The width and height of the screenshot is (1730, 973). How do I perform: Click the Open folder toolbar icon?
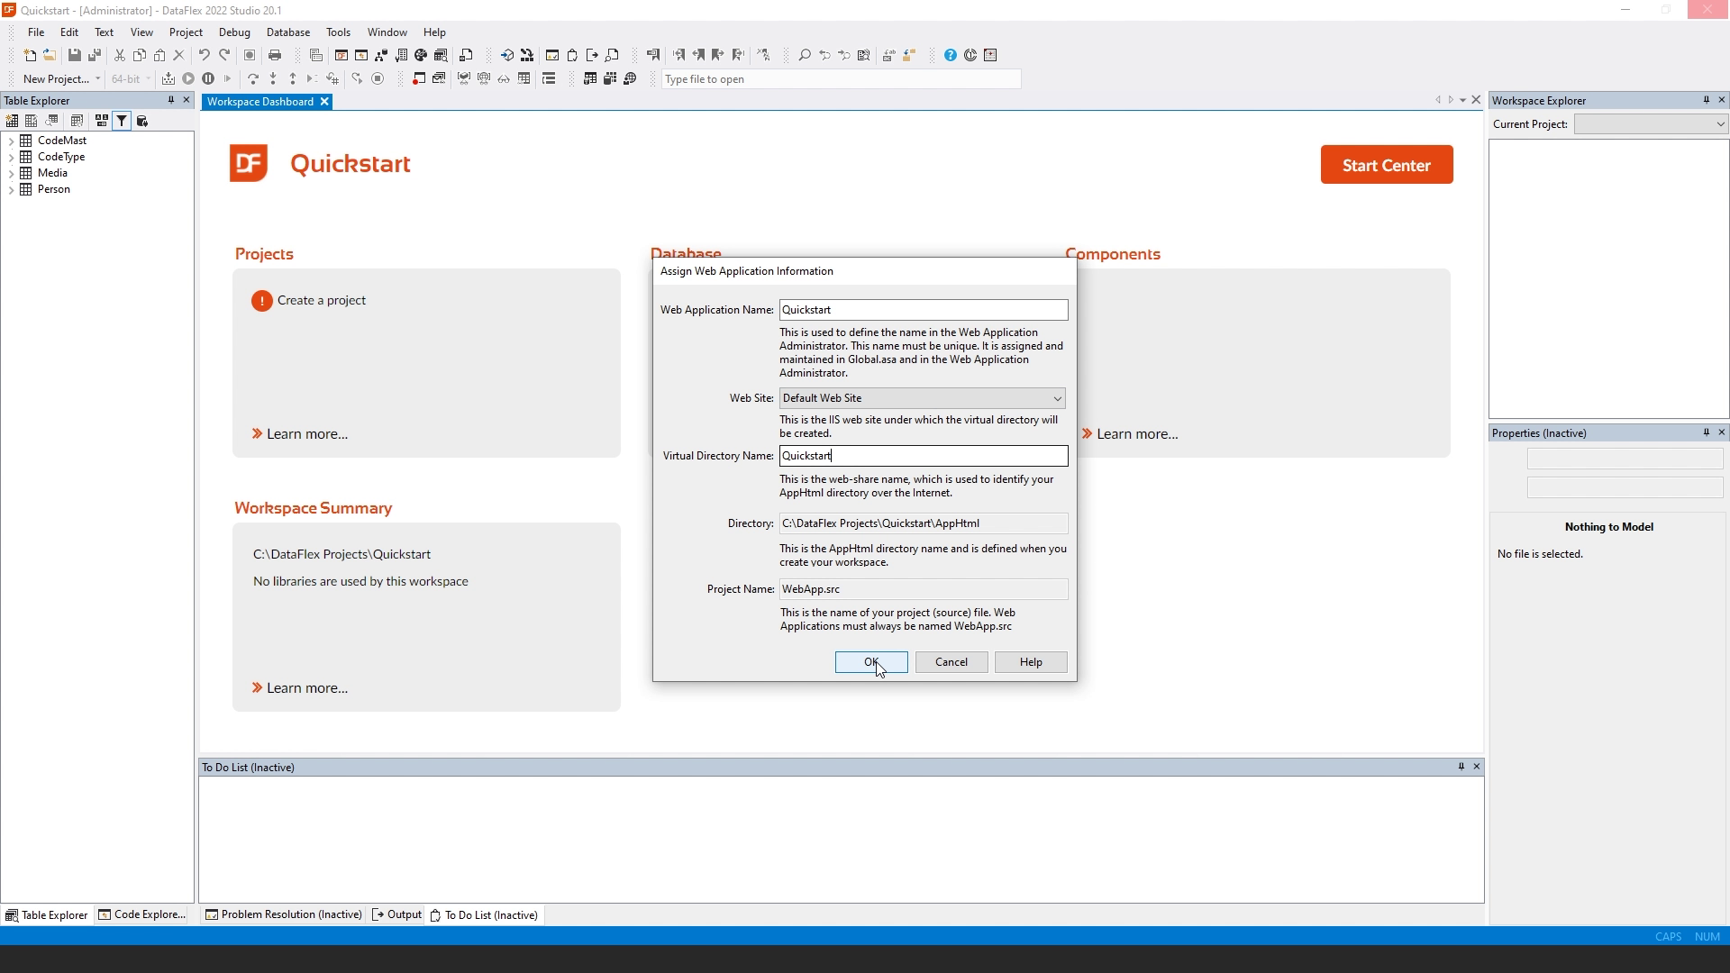(50, 55)
